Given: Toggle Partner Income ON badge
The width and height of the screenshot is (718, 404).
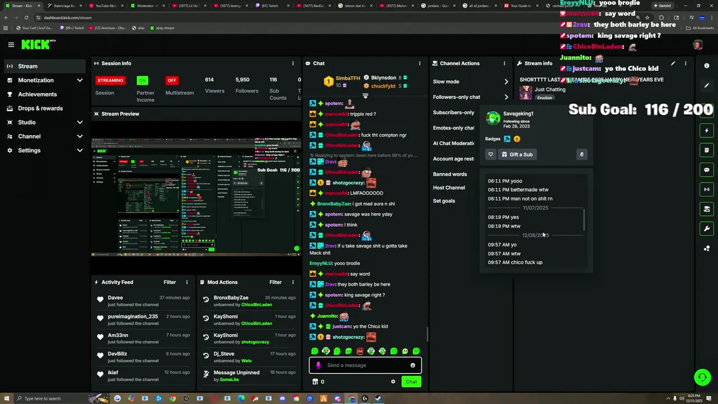Looking at the screenshot, I should tap(142, 80).
